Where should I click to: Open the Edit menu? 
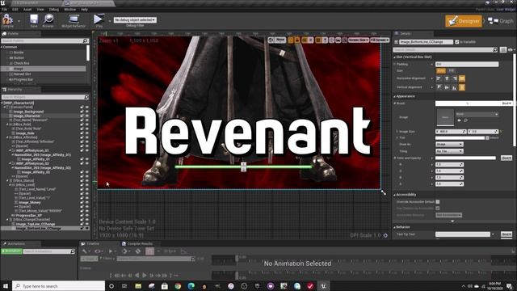tap(15, 10)
